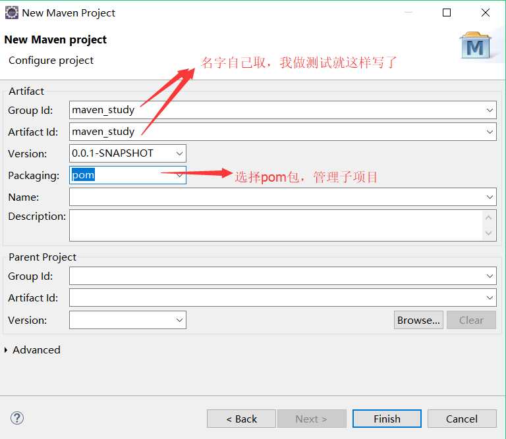Click the Artifact Id field containing maven_study
The height and width of the screenshot is (439, 506).
(283, 132)
